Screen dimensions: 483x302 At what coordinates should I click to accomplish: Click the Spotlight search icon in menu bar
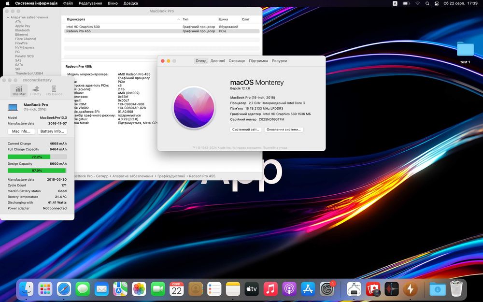click(427, 3)
